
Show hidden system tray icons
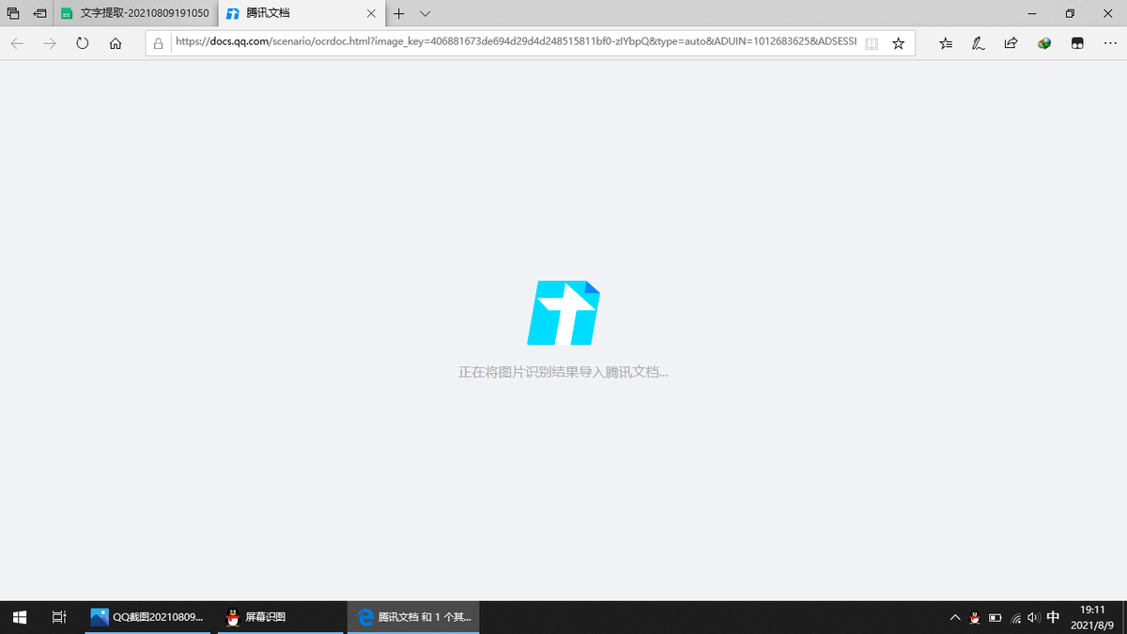[955, 617]
